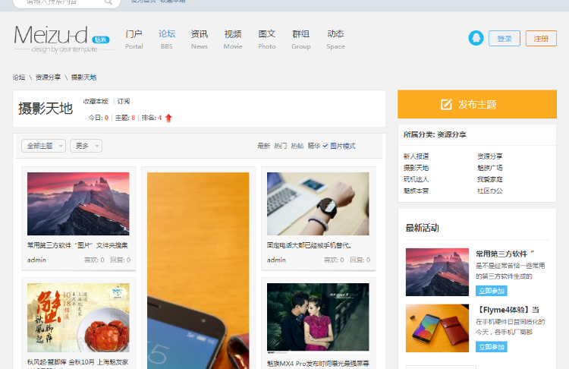The width and height of the screenshot is (569, 369).
Task: Open thread 固定电话大都已经被手机替代
Action: (310, 245)
